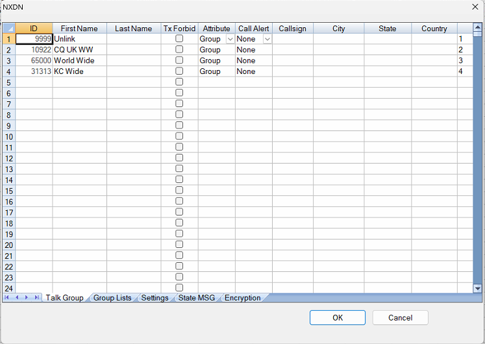Click ID cell containing 10922
This screenshot has height=344, width=485.
[34, 50]
